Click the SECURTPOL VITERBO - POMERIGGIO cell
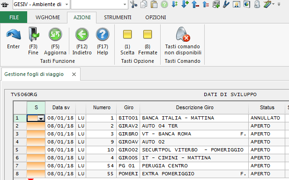 coord(194,150)
